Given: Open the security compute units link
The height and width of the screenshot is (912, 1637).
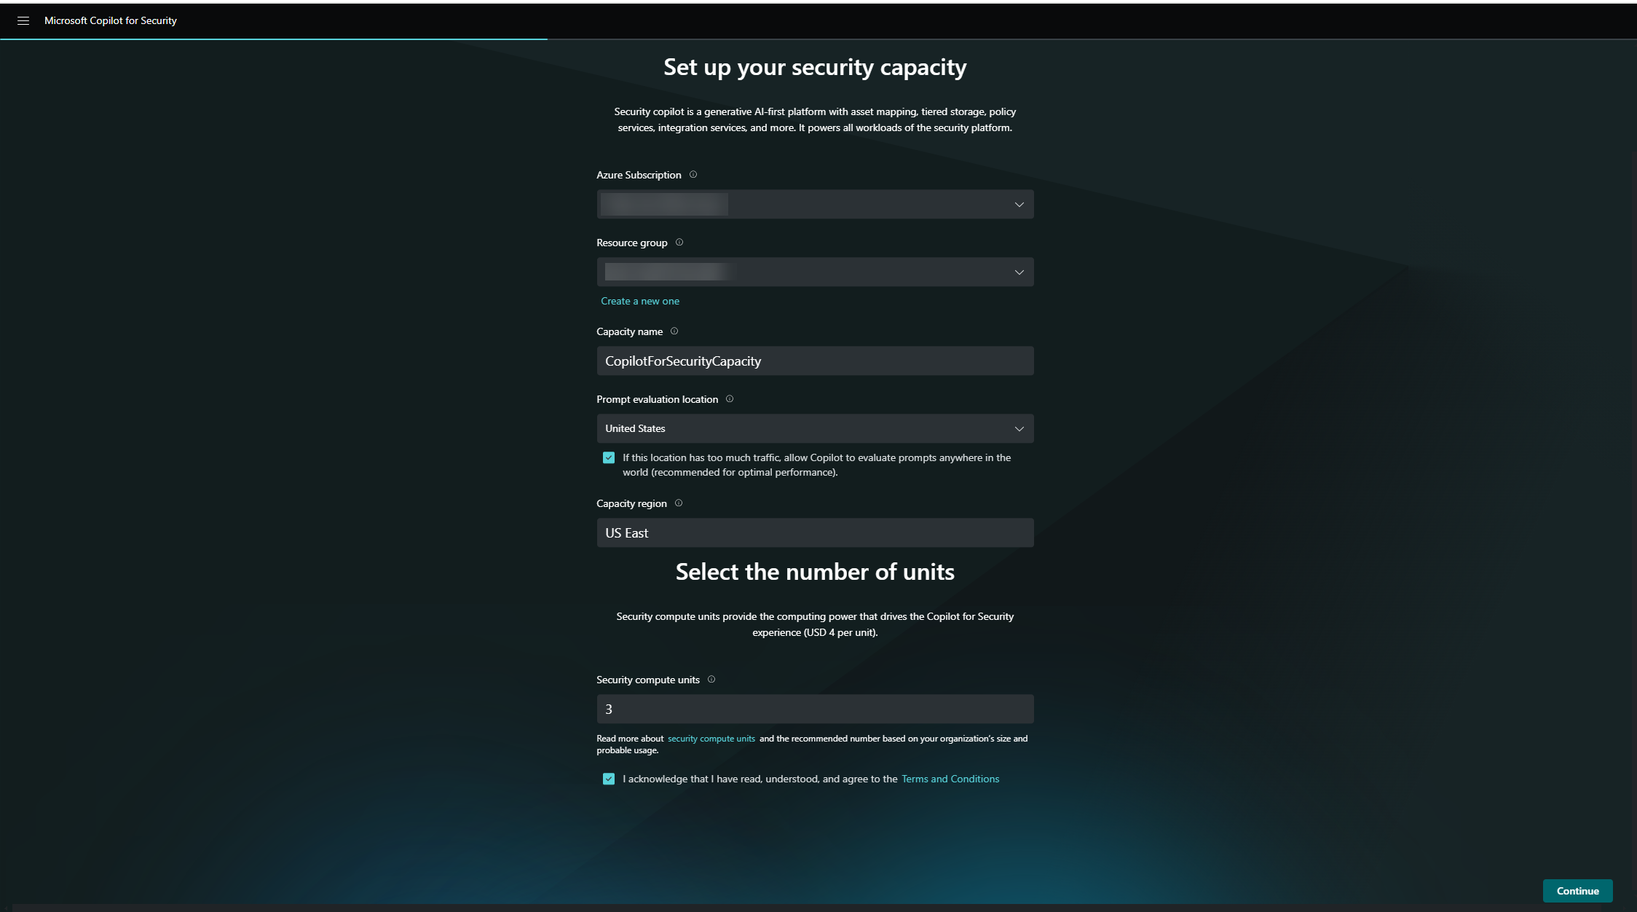Looking at the screenshot, I should tap(711, 739).
